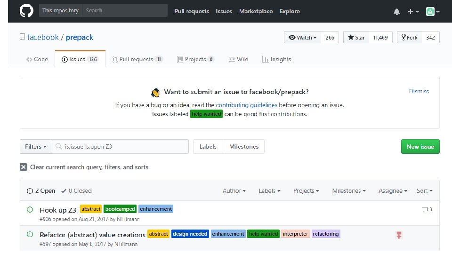Open the notifications bell
Screen dimensions: 452x254
tap(396, 11)
